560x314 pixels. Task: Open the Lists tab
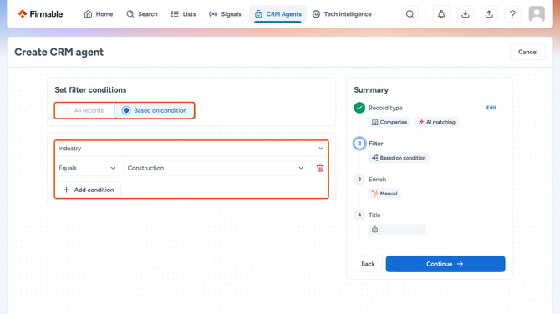pyautogui.click(x=183, y=14)
